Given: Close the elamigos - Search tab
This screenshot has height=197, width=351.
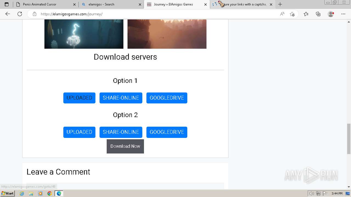Looking at the screenshot, I should tap(140, 4).
